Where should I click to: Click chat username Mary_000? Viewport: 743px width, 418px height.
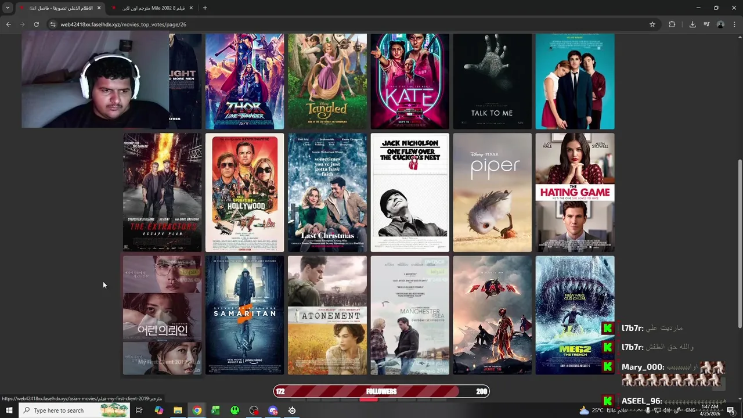tap(643, 367)
